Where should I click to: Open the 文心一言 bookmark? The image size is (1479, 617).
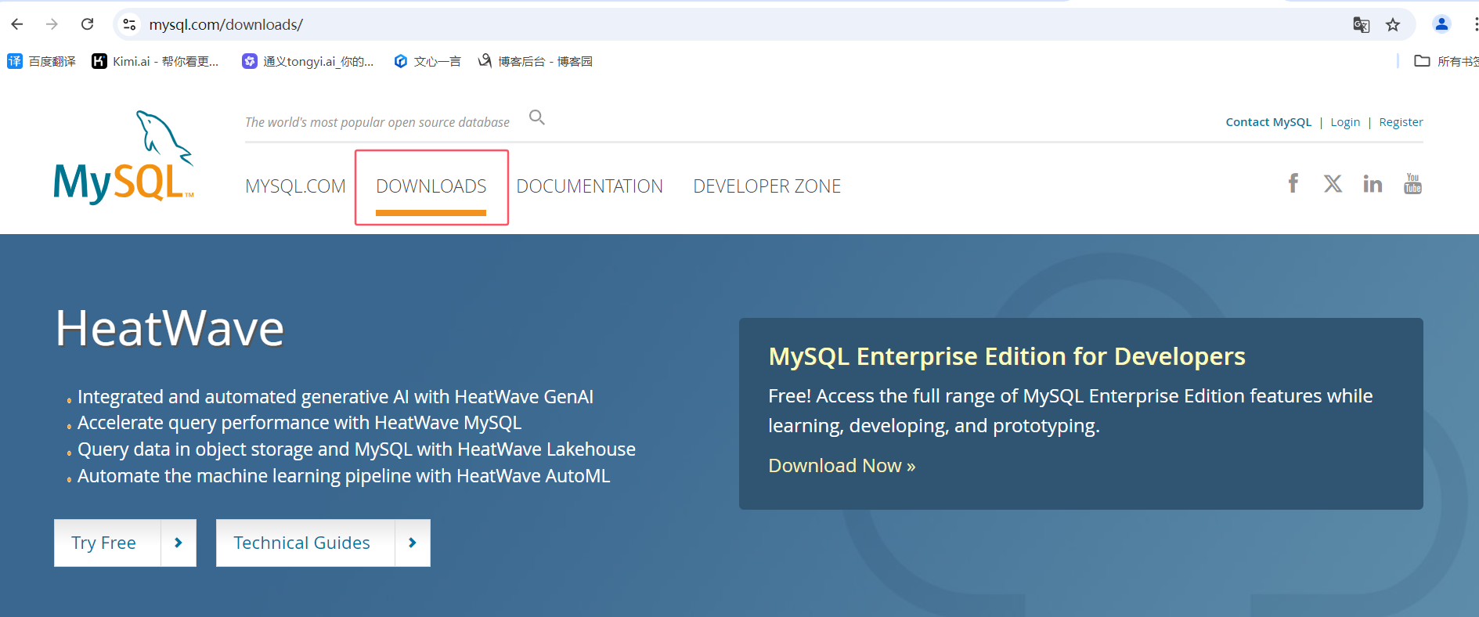427,61
